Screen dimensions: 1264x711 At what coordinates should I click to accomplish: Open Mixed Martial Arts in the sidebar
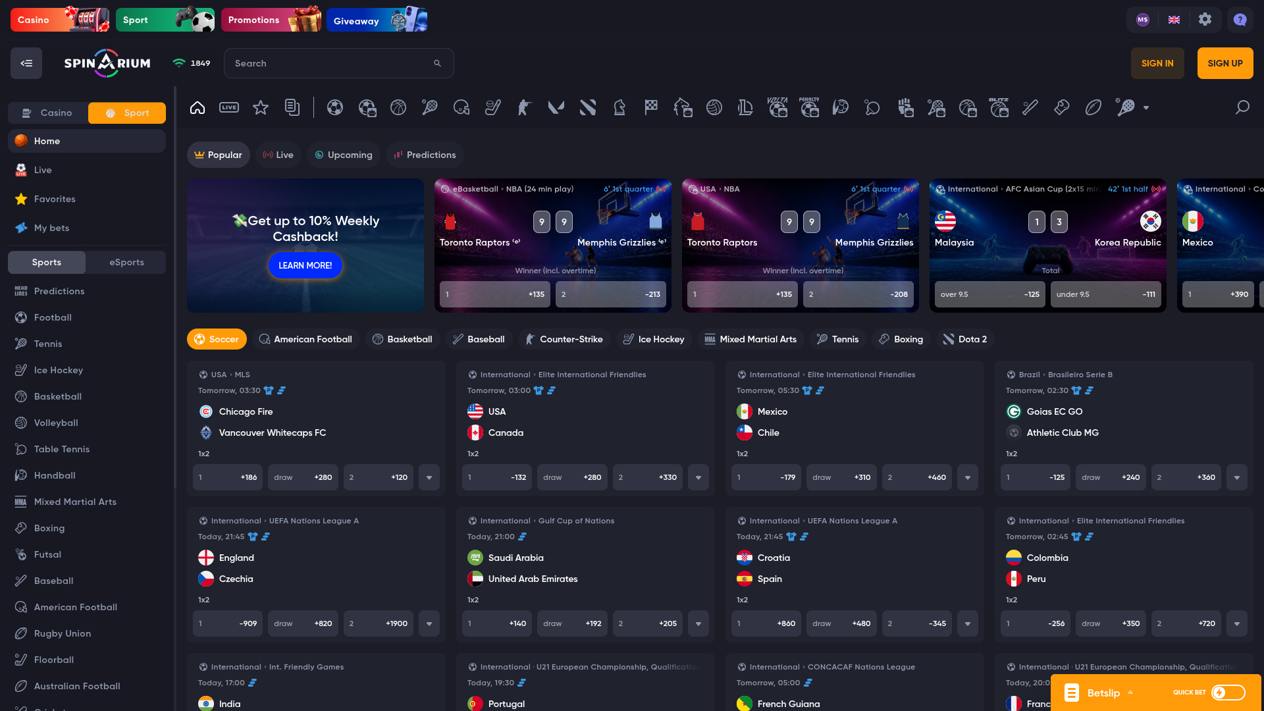coord(87,502)
